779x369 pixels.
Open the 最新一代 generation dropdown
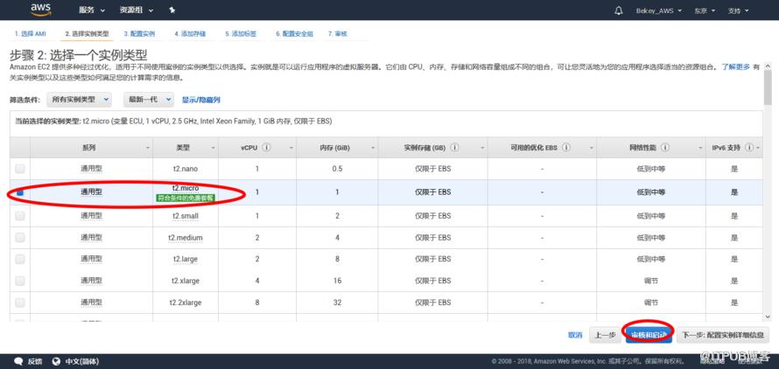(149, 100)
